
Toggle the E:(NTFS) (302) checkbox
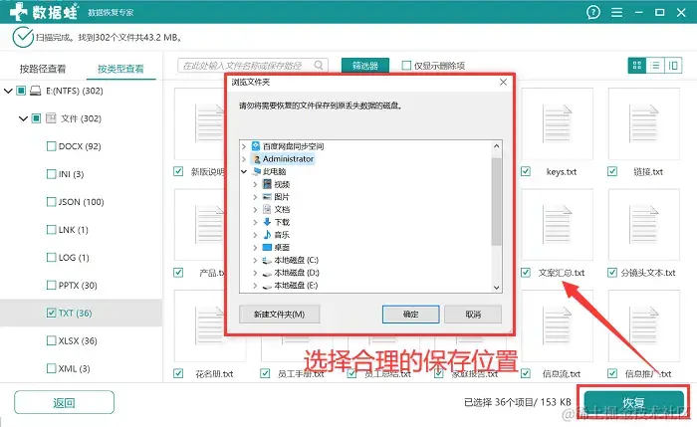pos(21,91)
